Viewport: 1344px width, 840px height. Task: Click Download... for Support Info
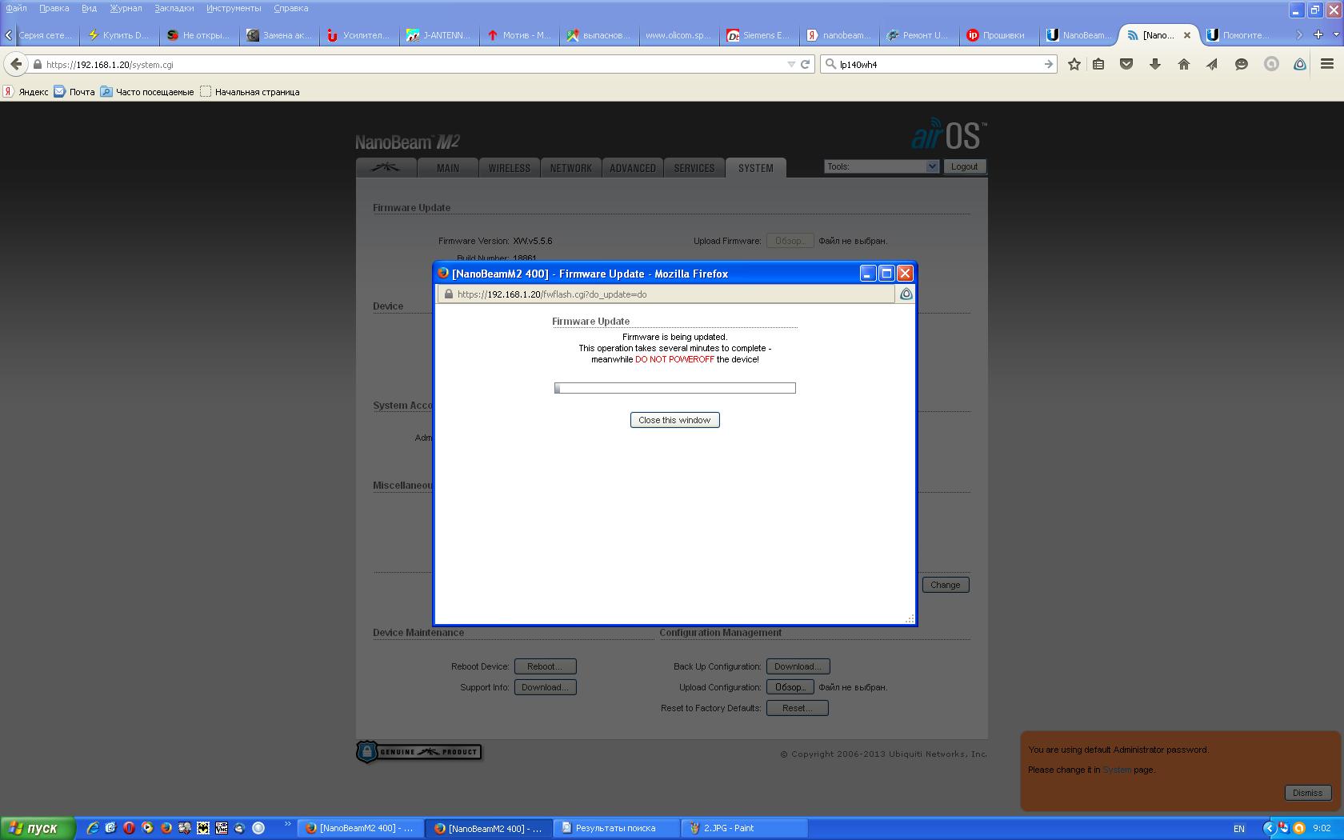545,687
